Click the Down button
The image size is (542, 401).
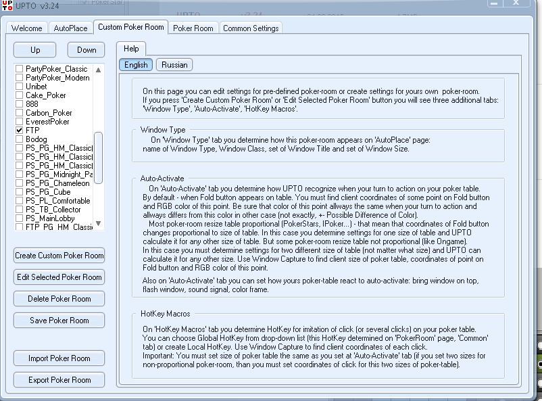pos(87,50)
